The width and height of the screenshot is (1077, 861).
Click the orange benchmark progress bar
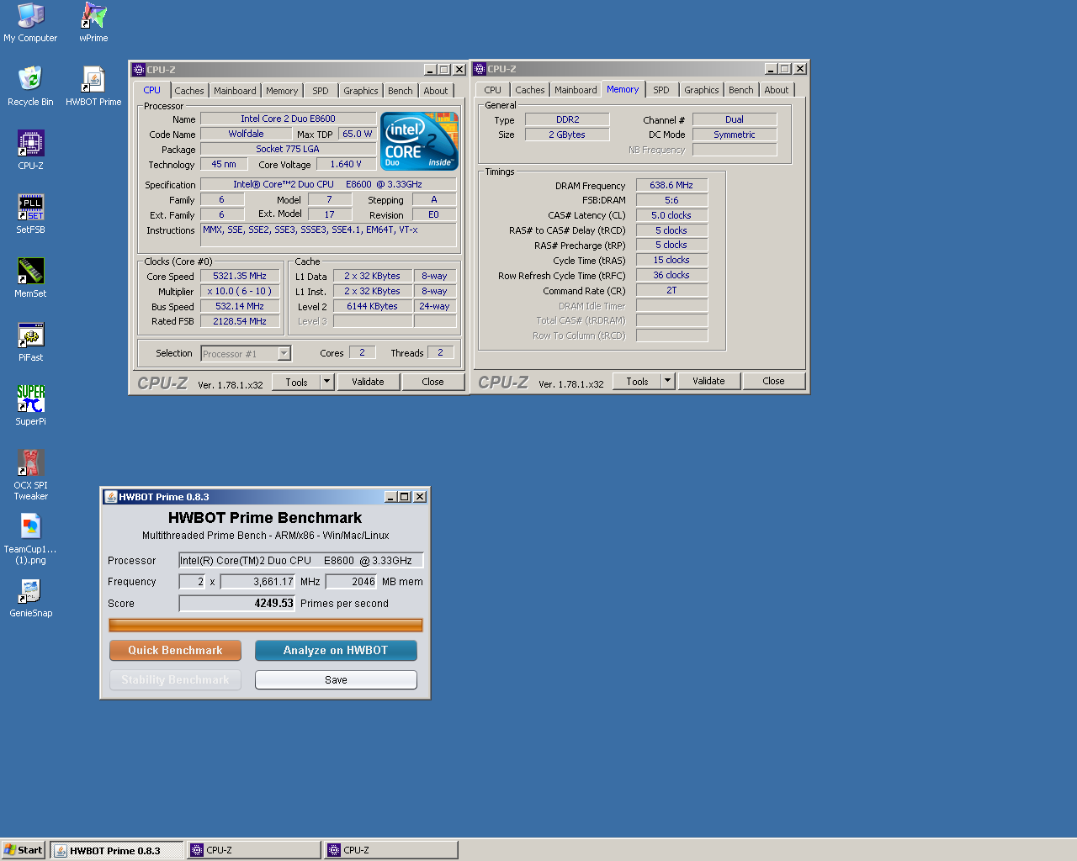coord(266,625)
